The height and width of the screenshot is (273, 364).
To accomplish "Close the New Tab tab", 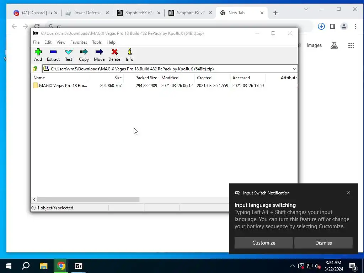I will coord(262,13).
